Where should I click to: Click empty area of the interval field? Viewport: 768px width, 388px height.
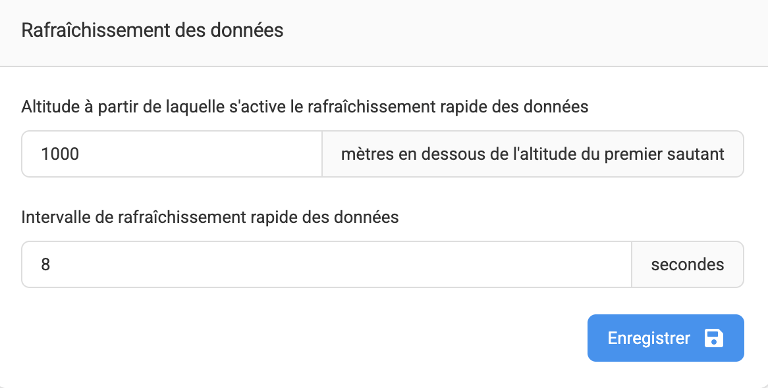point(395,265)
